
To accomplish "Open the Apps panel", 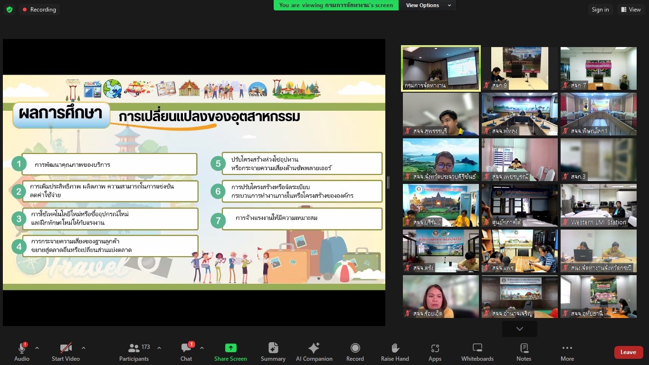I will click(435, 352).
